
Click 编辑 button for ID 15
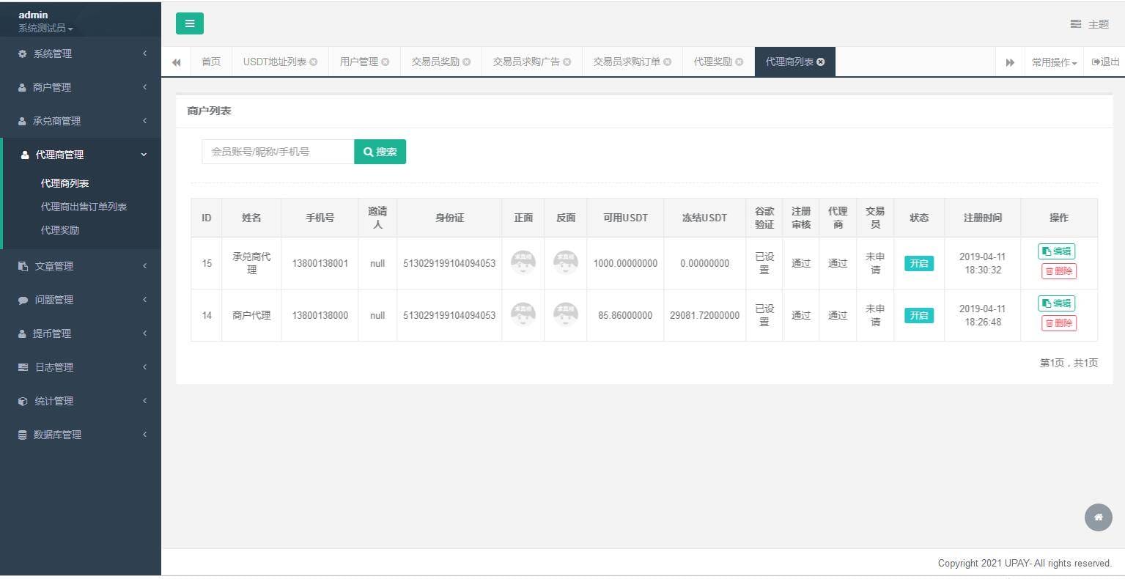click(1056, 251)
